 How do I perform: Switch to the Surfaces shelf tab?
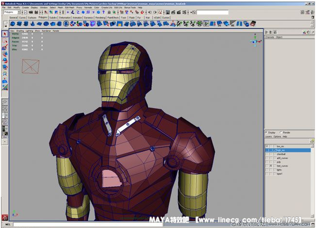point(32,18)
